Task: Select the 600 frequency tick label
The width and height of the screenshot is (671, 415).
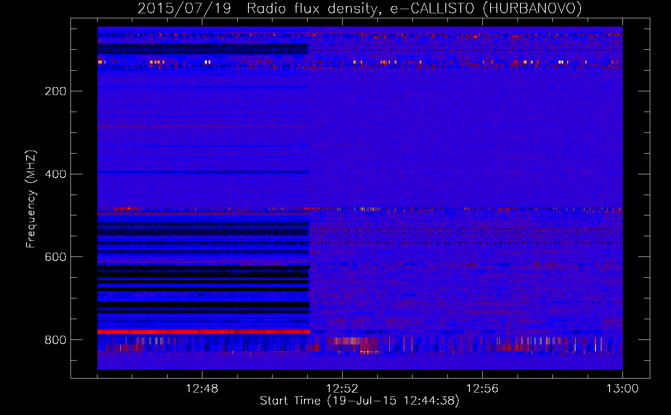Action: (x=56, y=257)
